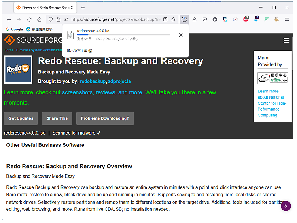Click the Redo Rescue Overview heading
This screenshot has width=297, height=223.
[x=69, y=167]
